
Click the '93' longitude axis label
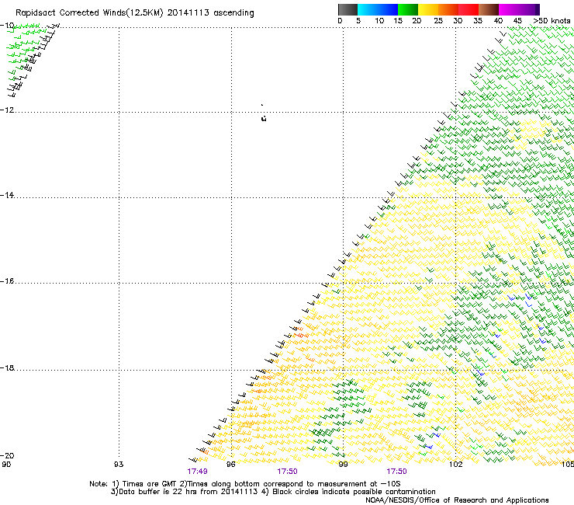[119, 465]
